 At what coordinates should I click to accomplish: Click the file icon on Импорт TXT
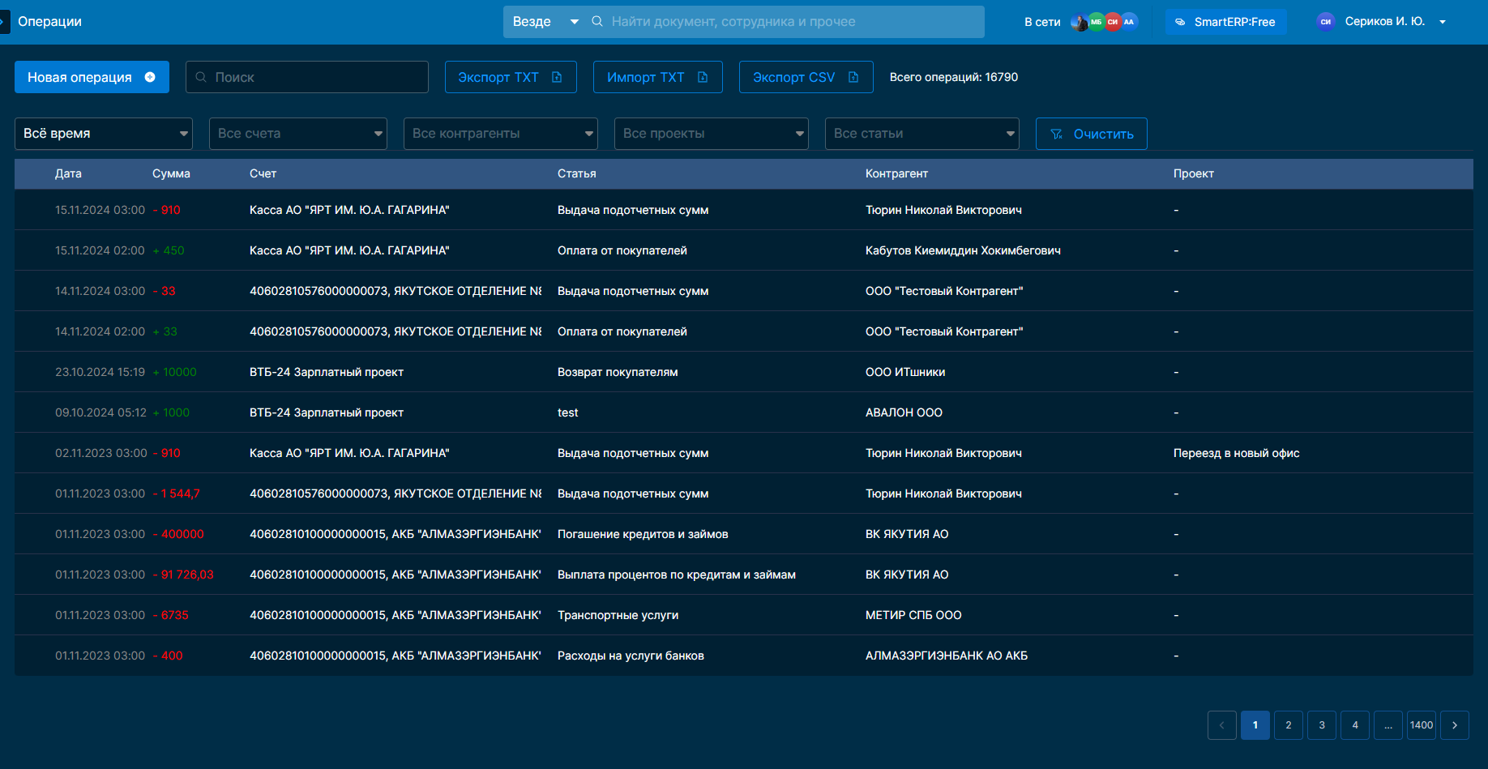point(703,77)
